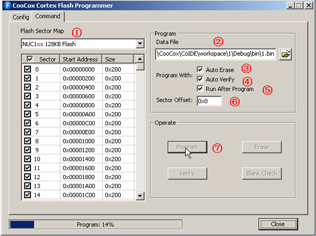Uncheck sector 13 checkbox

28,186
